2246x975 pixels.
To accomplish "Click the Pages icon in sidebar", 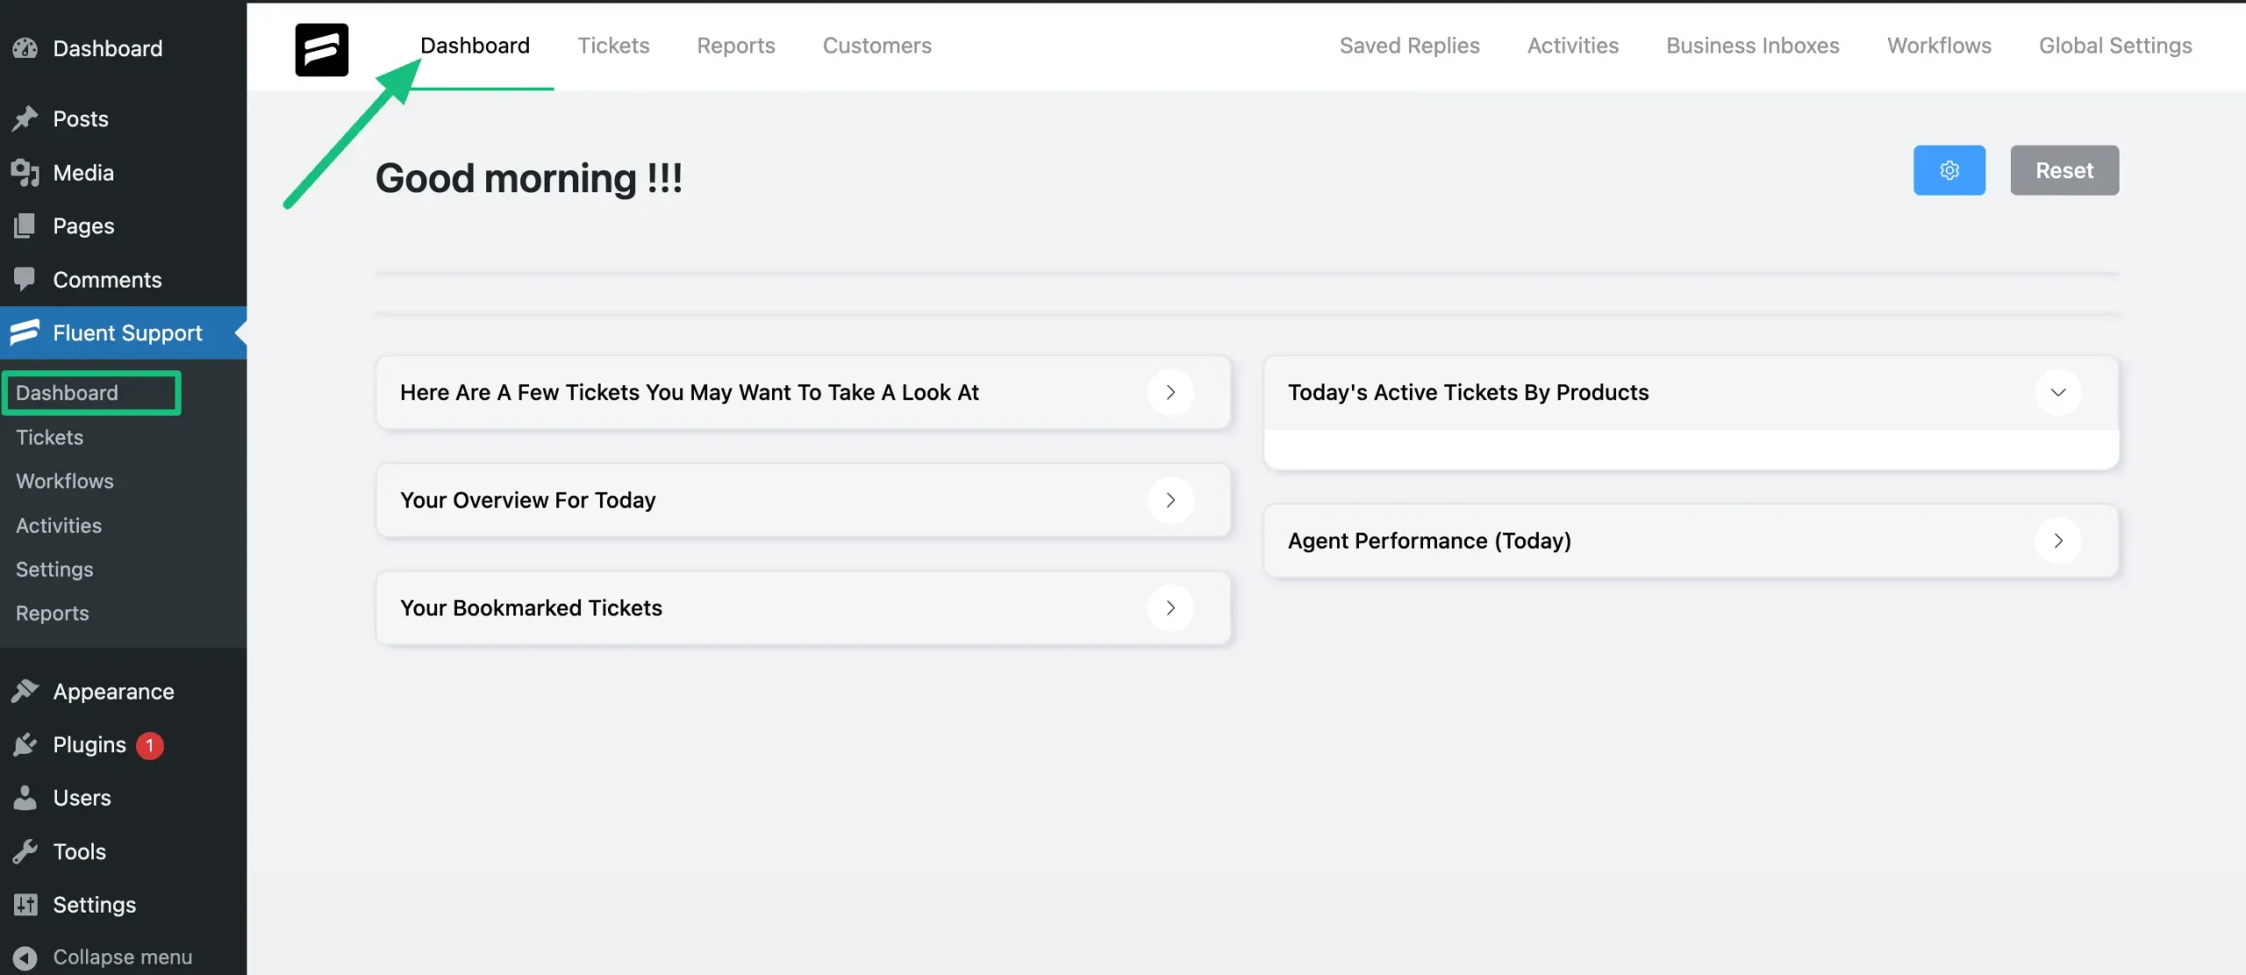I will [25, 226].
